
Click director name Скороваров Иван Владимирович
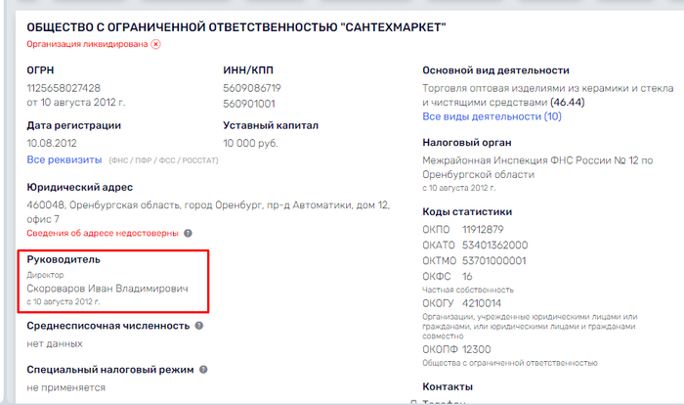(x=107, y=289)
